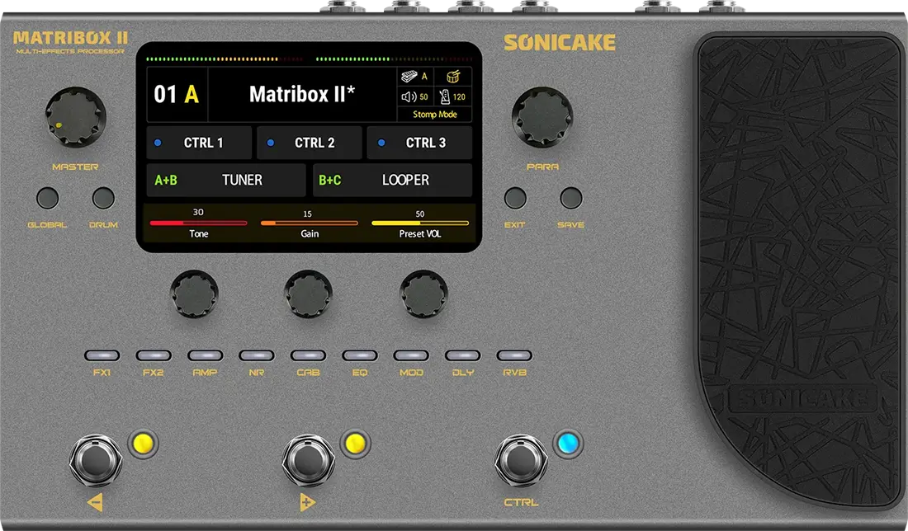
Task: Tap the blue dot beside CTRL 1
Action: click(x=158, y=143)
